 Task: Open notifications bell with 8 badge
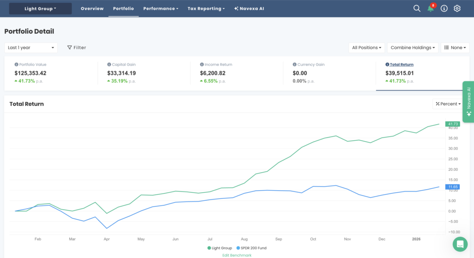pos(431,8)
